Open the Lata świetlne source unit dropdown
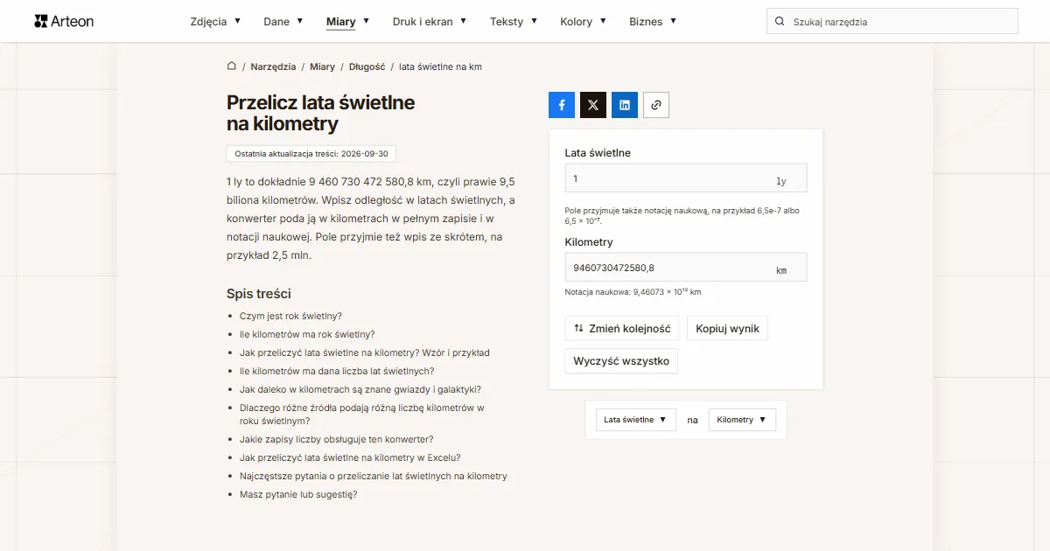 tap(636, 420)
